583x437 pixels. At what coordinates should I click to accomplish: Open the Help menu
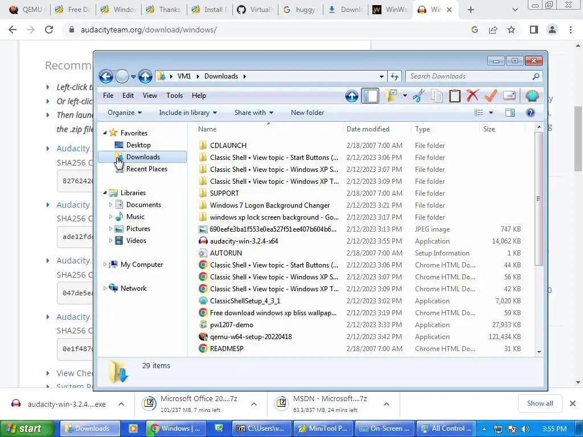click(x=199, y=96)
